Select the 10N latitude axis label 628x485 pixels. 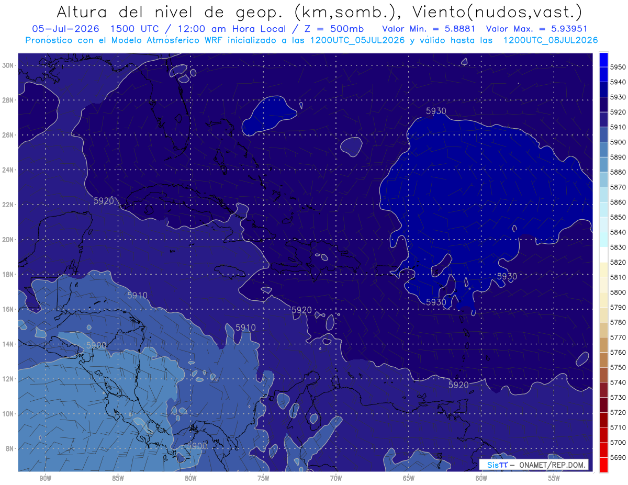tap(9, 413)
